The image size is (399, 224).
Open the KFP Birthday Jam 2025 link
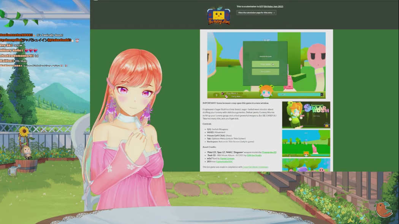tap(271, 6)
